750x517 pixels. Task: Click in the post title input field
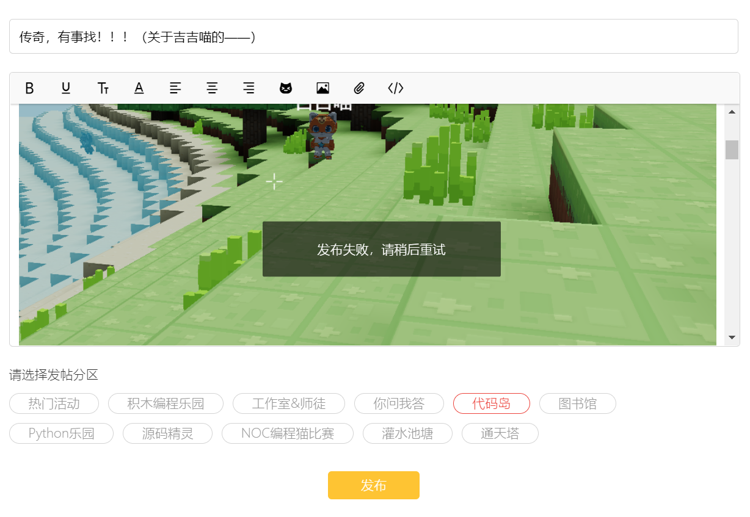[x=374, y=37]
